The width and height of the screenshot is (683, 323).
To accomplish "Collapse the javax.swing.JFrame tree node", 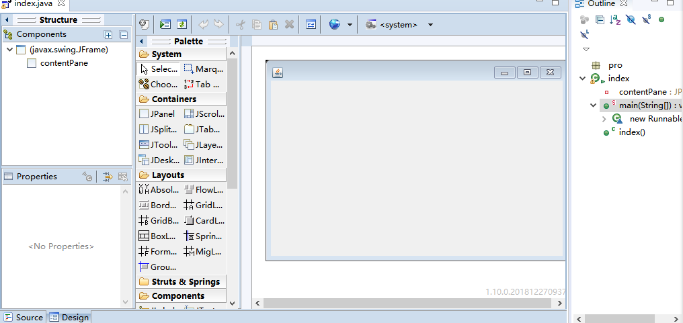I will point(10,50).
